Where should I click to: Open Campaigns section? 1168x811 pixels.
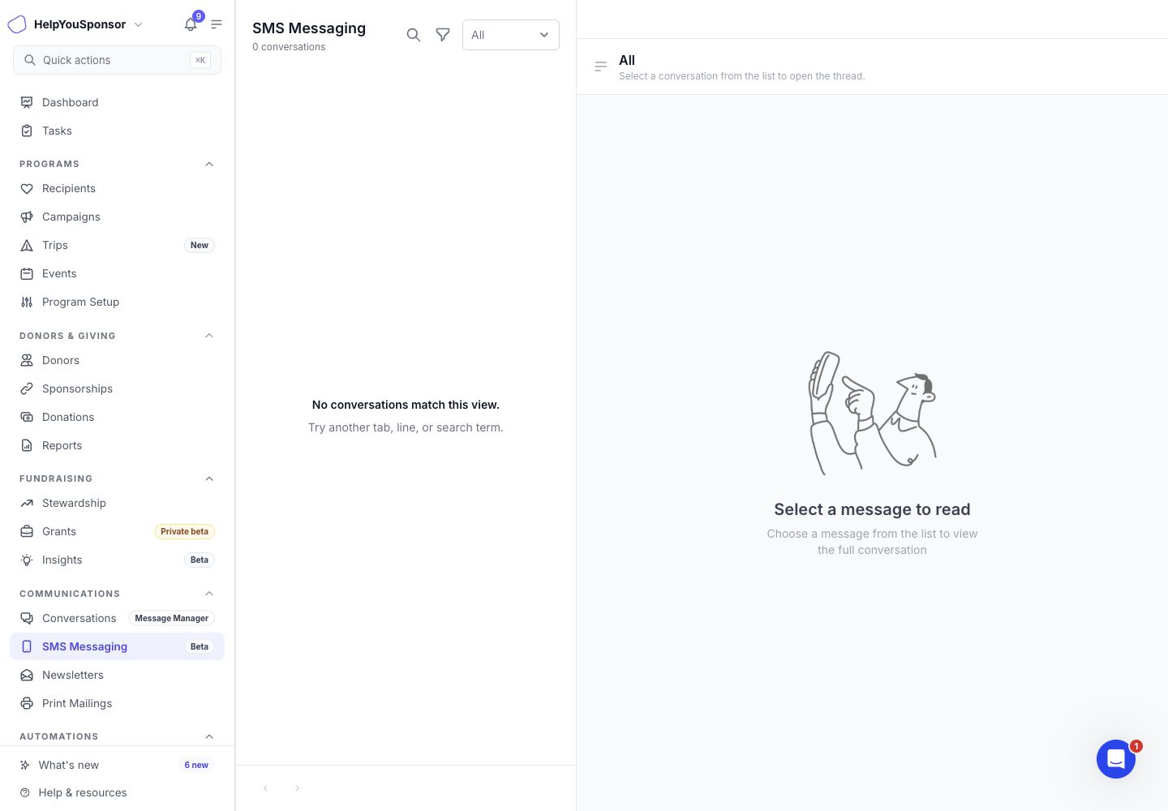pyautogui.click(x=117, y=217)
